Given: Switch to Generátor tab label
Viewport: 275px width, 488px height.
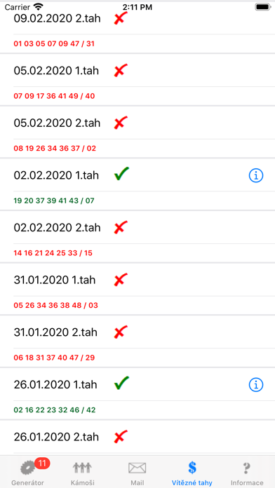Looking at the screenshot, I should [28, 483].
